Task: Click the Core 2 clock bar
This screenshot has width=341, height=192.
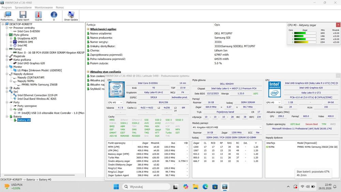Action: [x=305, y=39]
